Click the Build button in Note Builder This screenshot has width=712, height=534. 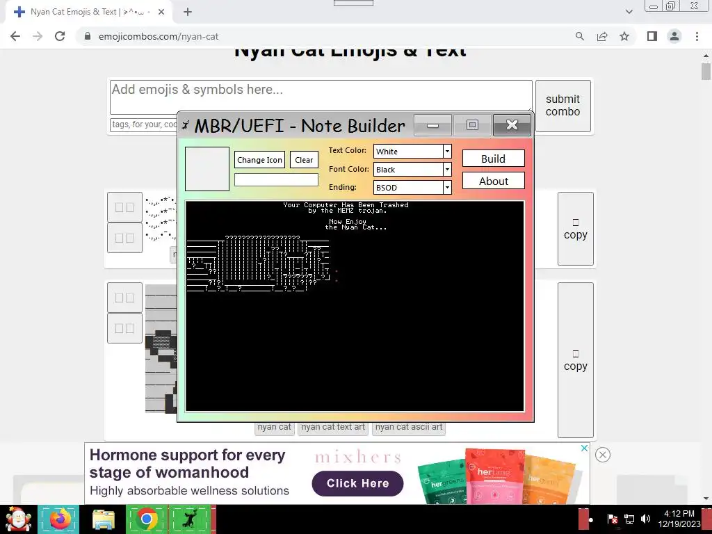(x=493, y=159)
